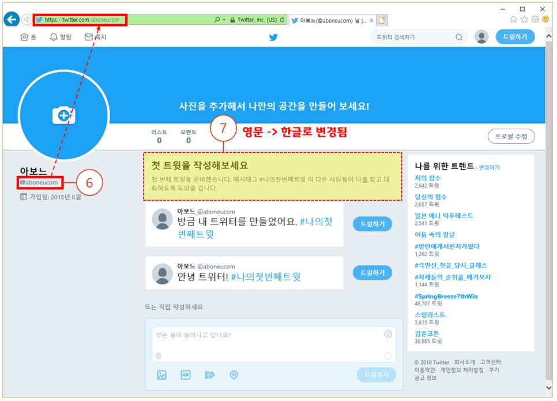The image size is (557, 401).
Task: Refresh the page in address bar
Action: [x=282, y=20]
